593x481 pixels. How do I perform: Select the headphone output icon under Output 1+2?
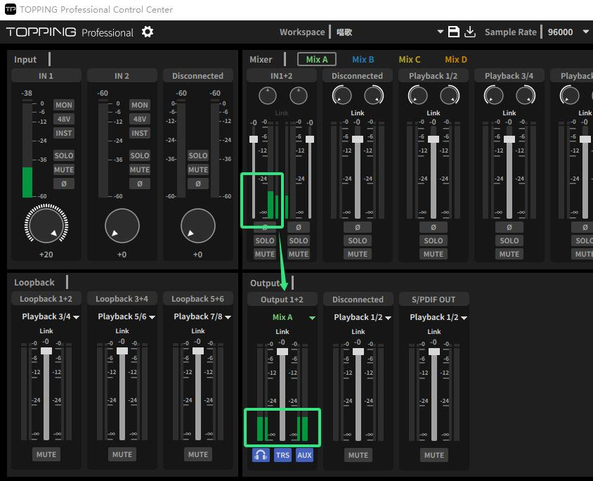261,455
